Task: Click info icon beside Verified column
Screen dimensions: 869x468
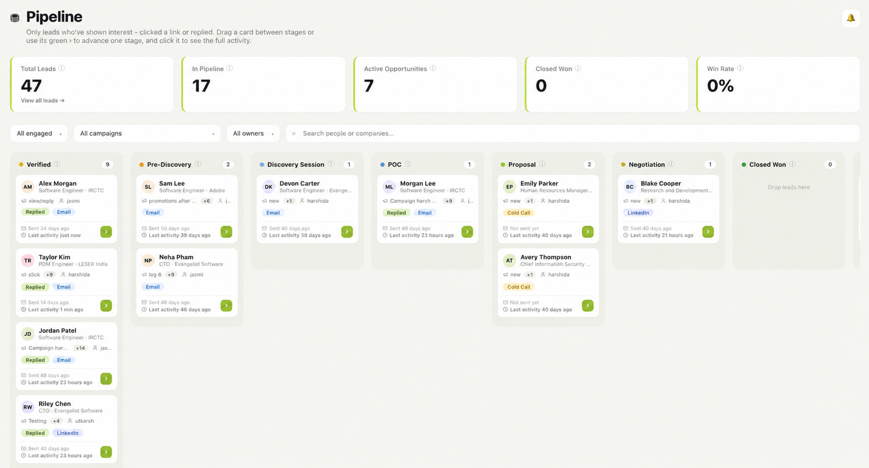Action: pyautogui.click(x=57, y=164)
